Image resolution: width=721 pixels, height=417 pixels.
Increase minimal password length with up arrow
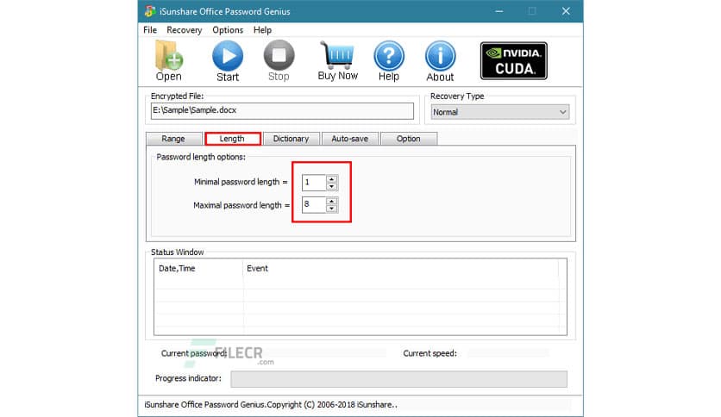point(331,178)
